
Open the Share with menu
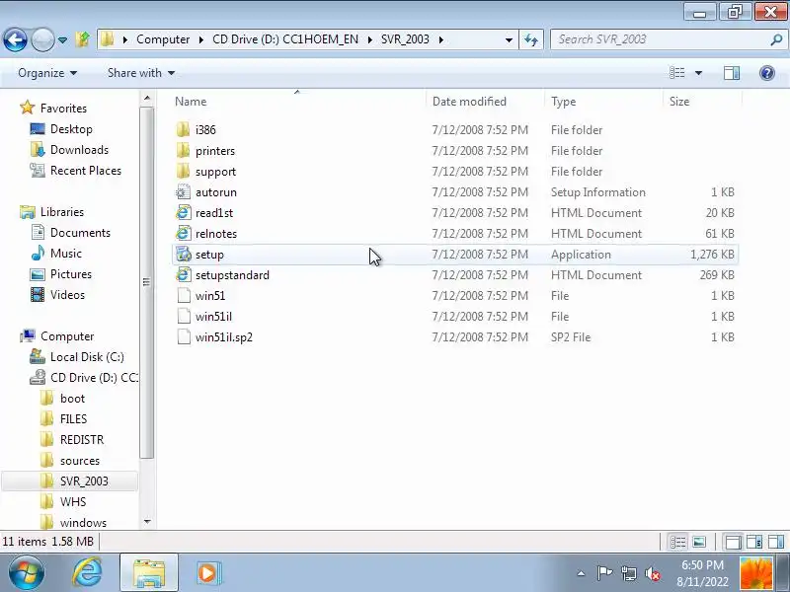coord(141,73)
